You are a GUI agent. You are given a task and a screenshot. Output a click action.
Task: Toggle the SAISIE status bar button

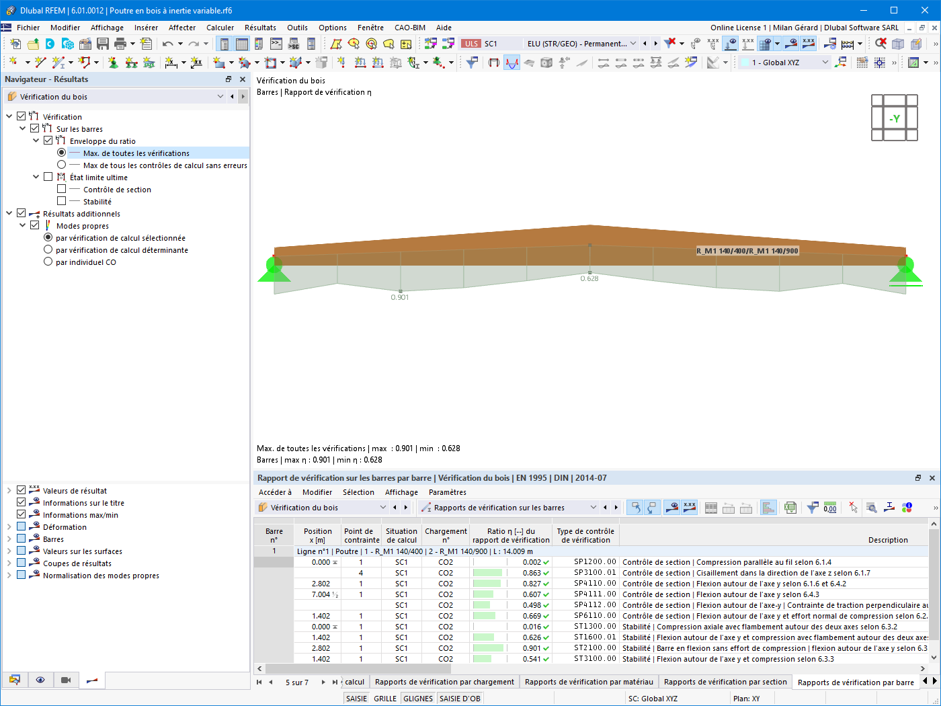coord(356,699)
